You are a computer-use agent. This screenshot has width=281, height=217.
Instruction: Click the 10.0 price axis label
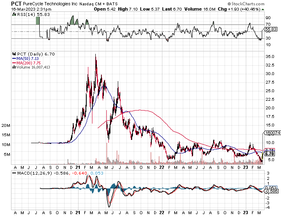click(x=270, y=143)
